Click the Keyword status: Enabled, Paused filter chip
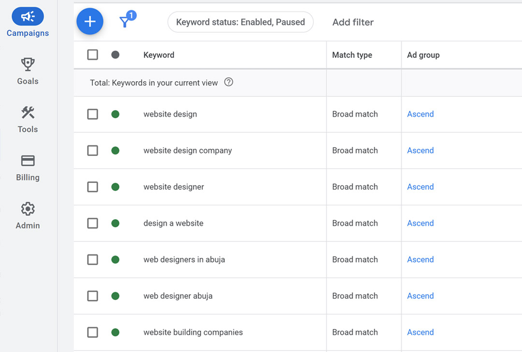The width and height of the screenshot is (522, 352). click(x=240, y=22)
